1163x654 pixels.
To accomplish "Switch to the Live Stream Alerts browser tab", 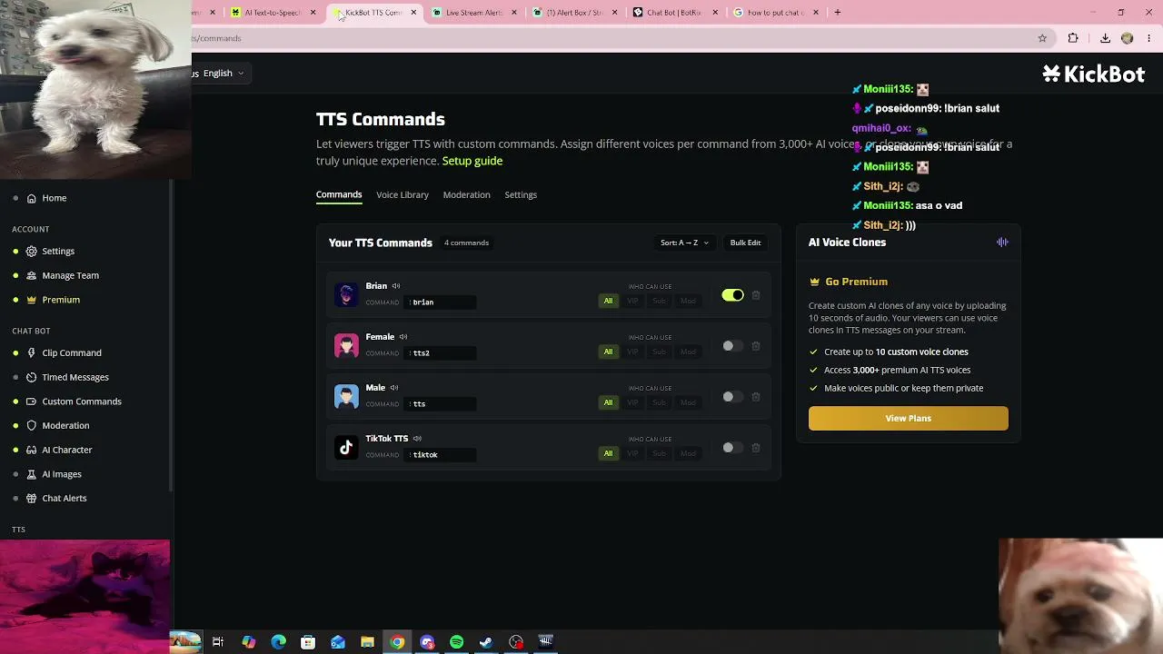I will tap(472, 13).
